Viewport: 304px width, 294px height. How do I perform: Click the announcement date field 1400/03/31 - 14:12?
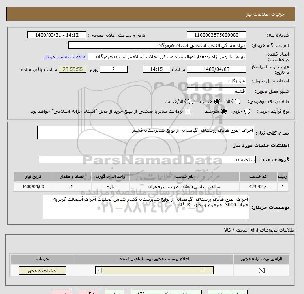click(57, 35)
